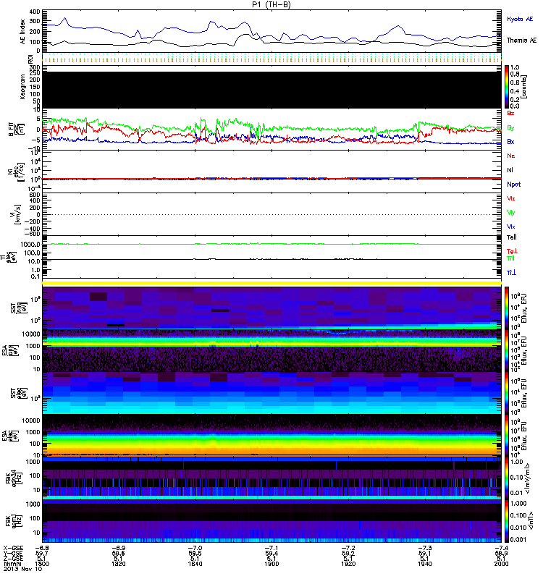543x579 pixels.
Task: Click the AE Index axis label
Action: pos(22,32)
